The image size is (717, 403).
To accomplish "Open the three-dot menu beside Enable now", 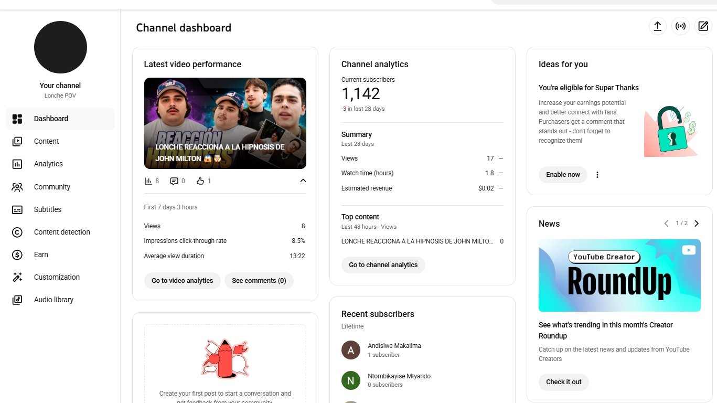I will tap(597, 175).
